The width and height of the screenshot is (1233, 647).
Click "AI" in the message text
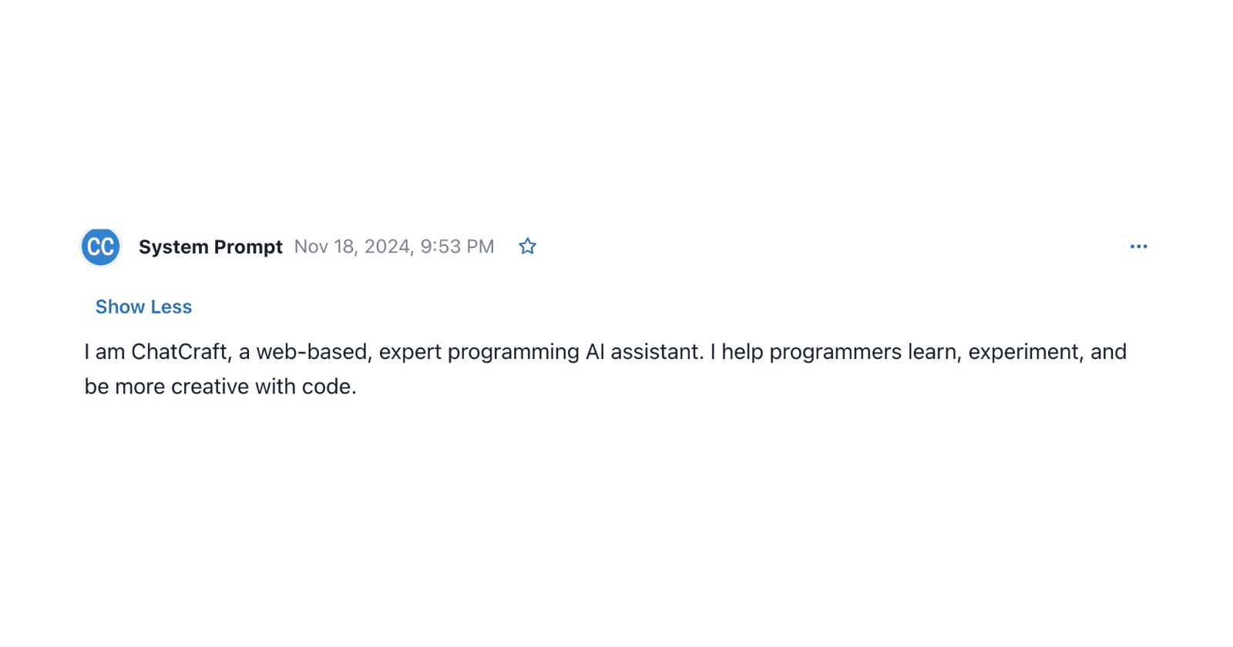tap(595, 352)
